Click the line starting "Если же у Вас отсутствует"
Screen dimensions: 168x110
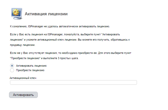click(x=70, y=53)
